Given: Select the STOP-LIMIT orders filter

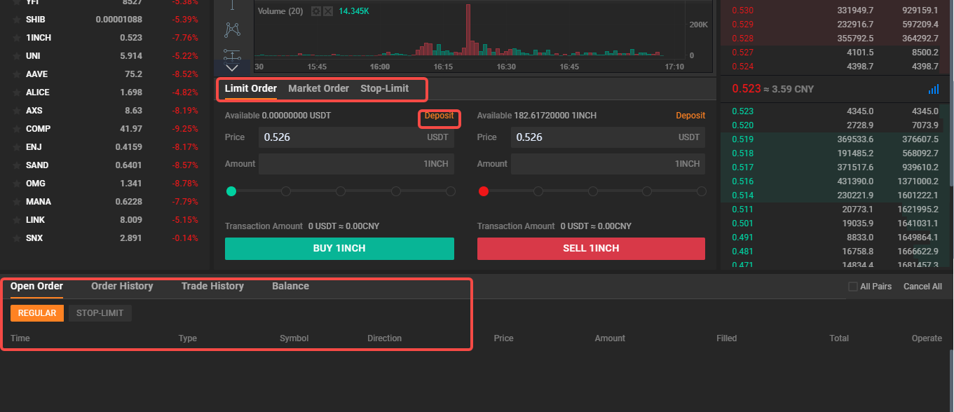Looking at the screenshot, I should click(100, 313).
